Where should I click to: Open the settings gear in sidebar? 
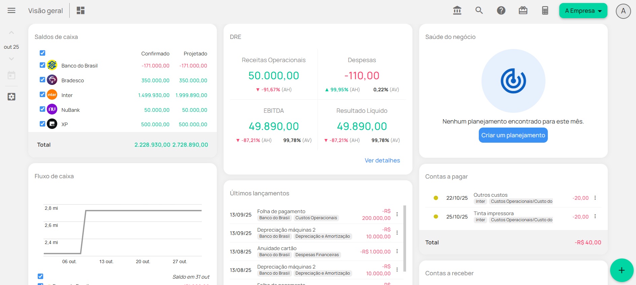coord(11,97)
